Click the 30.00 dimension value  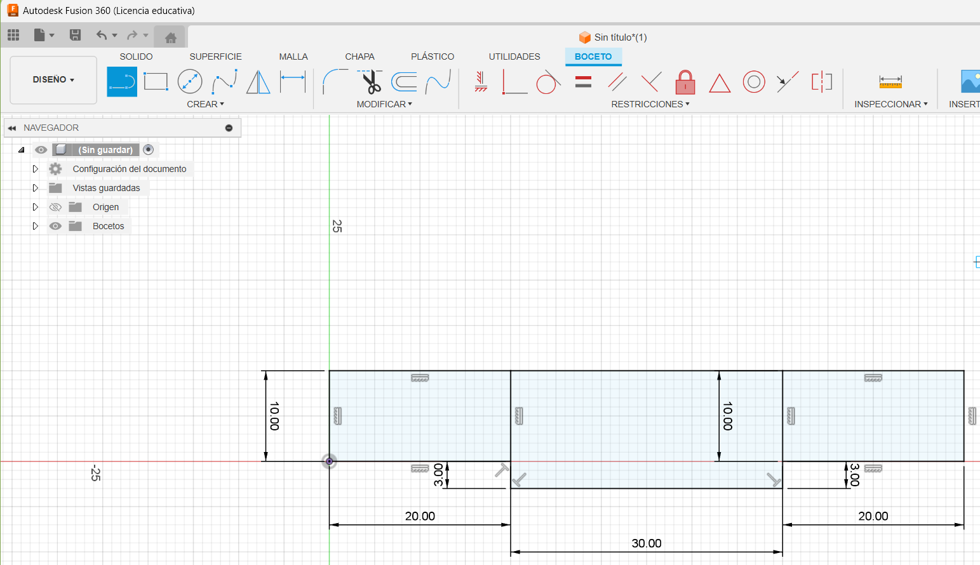(647, 543)
